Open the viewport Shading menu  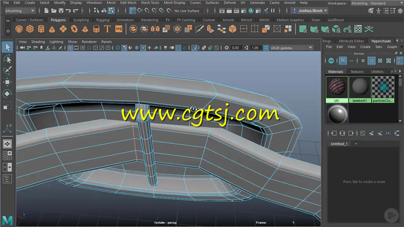point(38,41)
